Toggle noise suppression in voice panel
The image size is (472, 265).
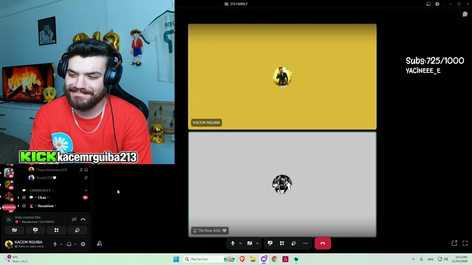pyautogui.click(x=74, y=219)
